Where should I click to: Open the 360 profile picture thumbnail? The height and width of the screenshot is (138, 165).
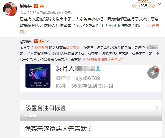[38, 76]
